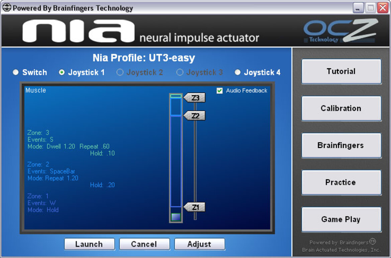
Task: Open Practice mode
Action: click(341, 182)
